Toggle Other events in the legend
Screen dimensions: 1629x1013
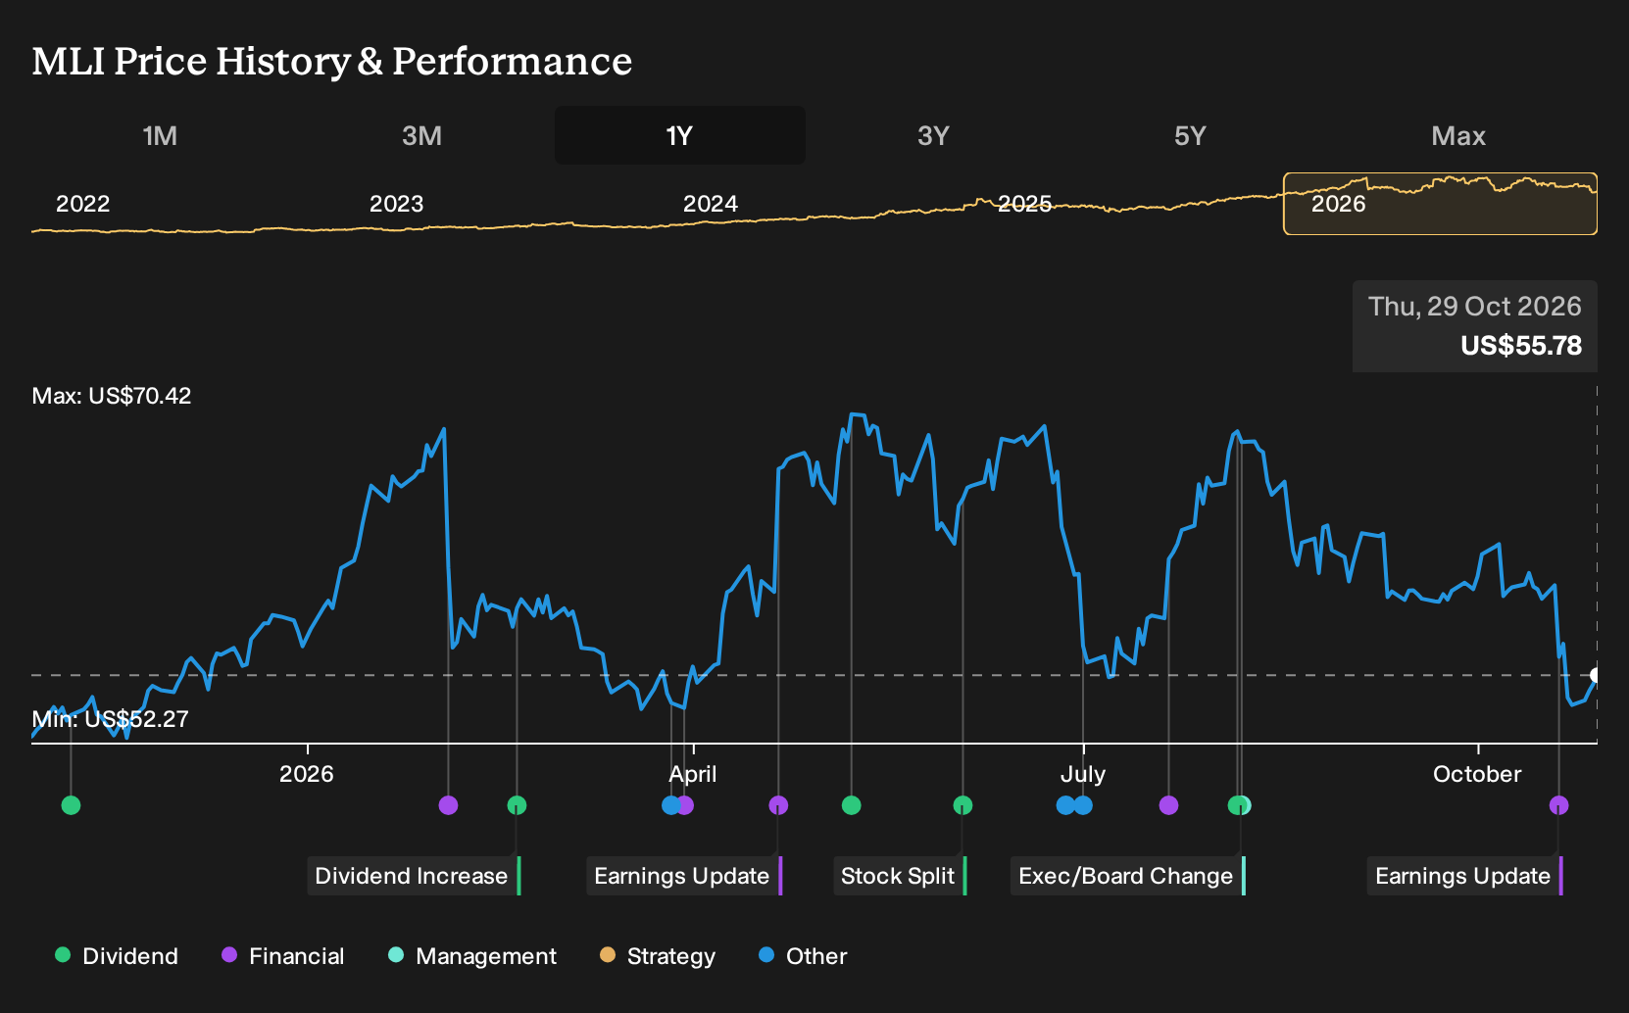(x=803, y=956)
